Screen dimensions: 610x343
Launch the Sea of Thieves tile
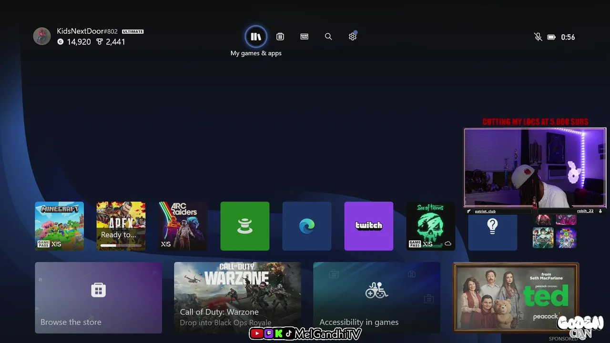click(431, 226)
